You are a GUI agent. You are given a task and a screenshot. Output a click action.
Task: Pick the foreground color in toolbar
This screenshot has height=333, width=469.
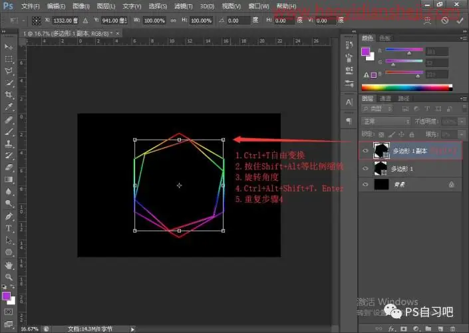pyautogui.click(x=6, y=296)
